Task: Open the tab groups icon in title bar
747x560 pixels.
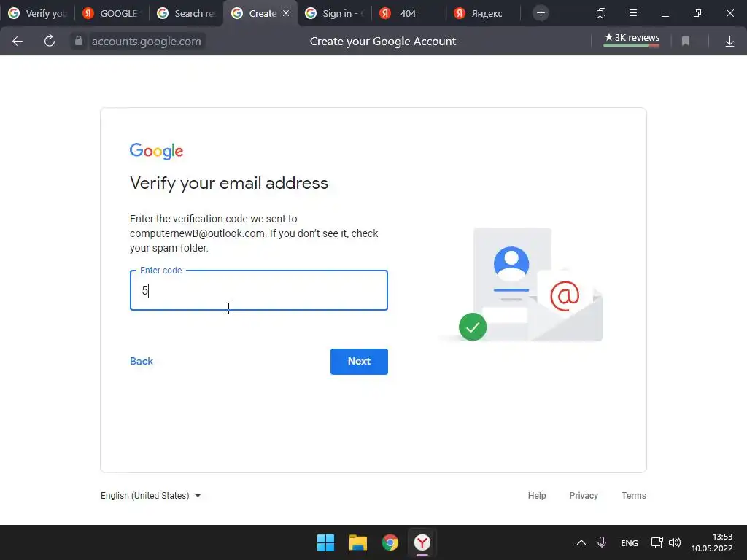Action: [601, 13]
